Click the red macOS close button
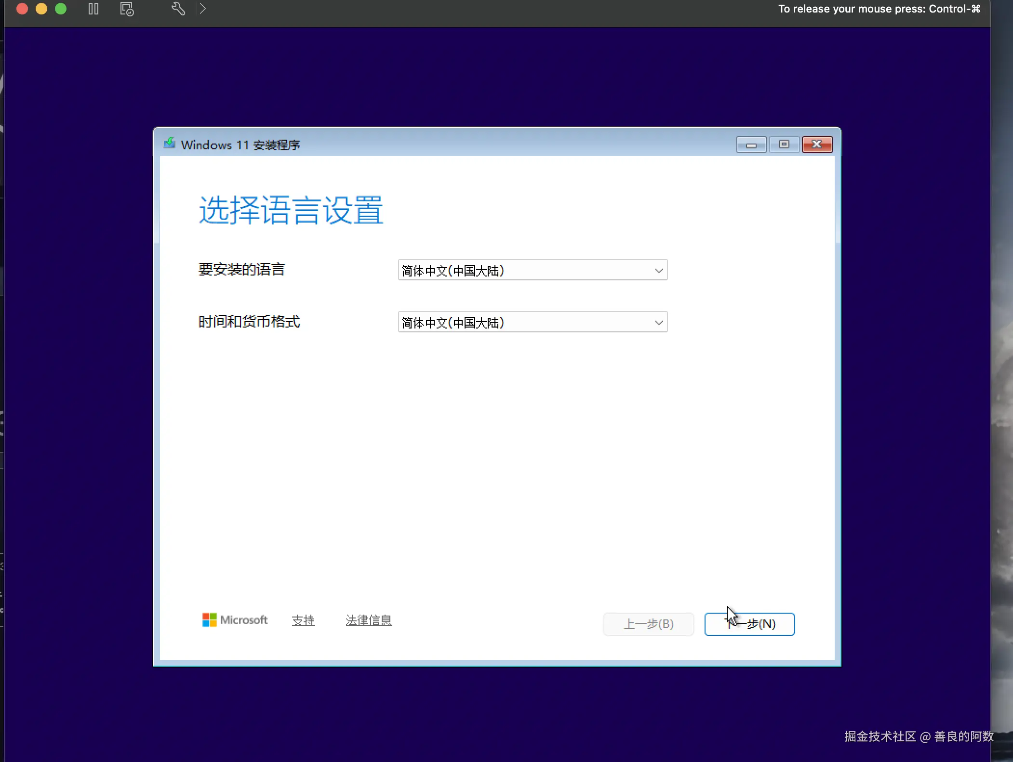The width and height of the screenshot is (1013, 762). [x=22, y=9]
